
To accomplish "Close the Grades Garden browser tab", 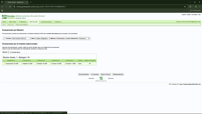I will [x=27, y=2].
